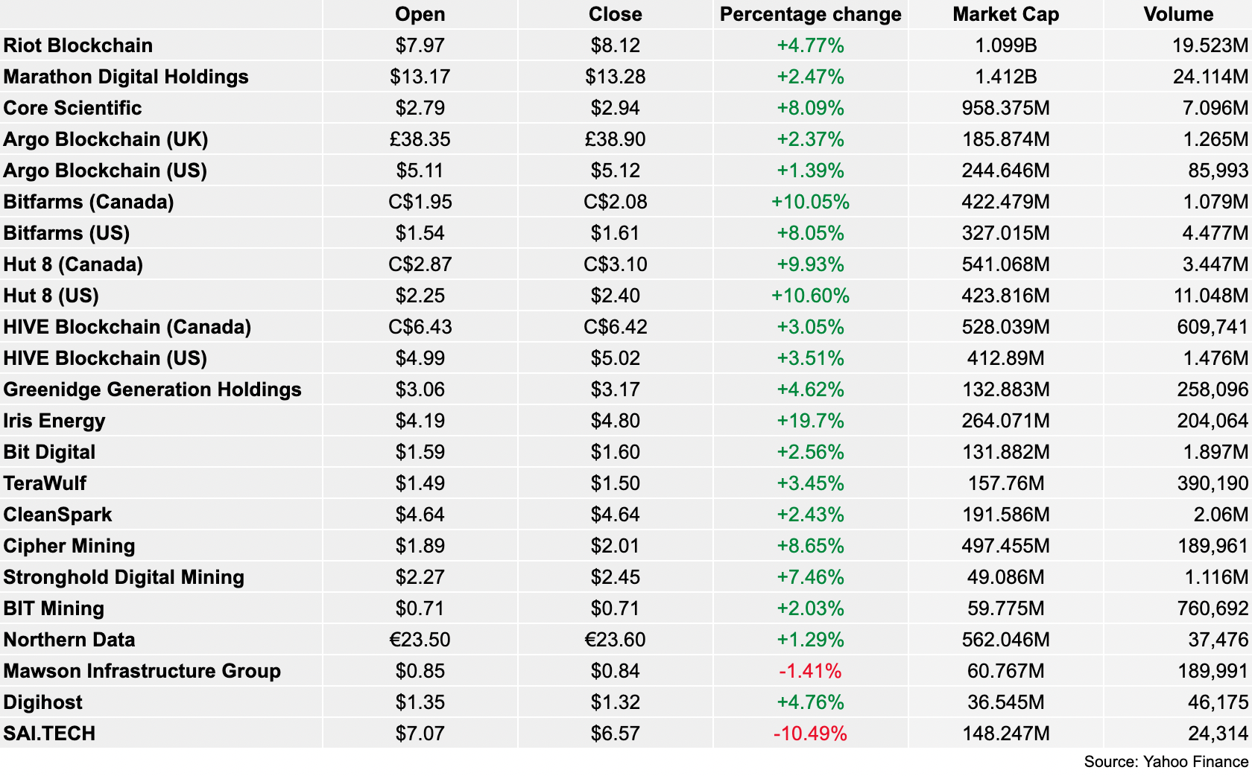Select Iris Energy's +19.7% change cell

pyautogui.click(x=810, y=421)
